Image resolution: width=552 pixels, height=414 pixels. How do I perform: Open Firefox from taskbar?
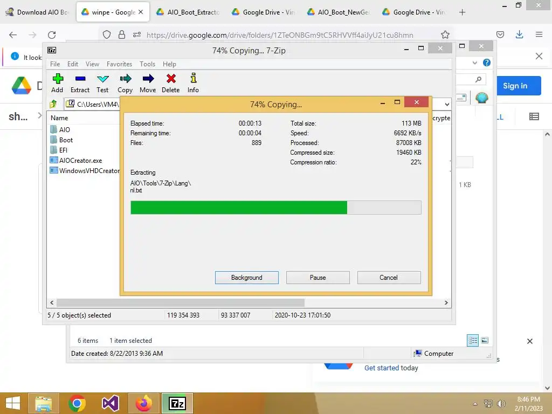point(143,403)
